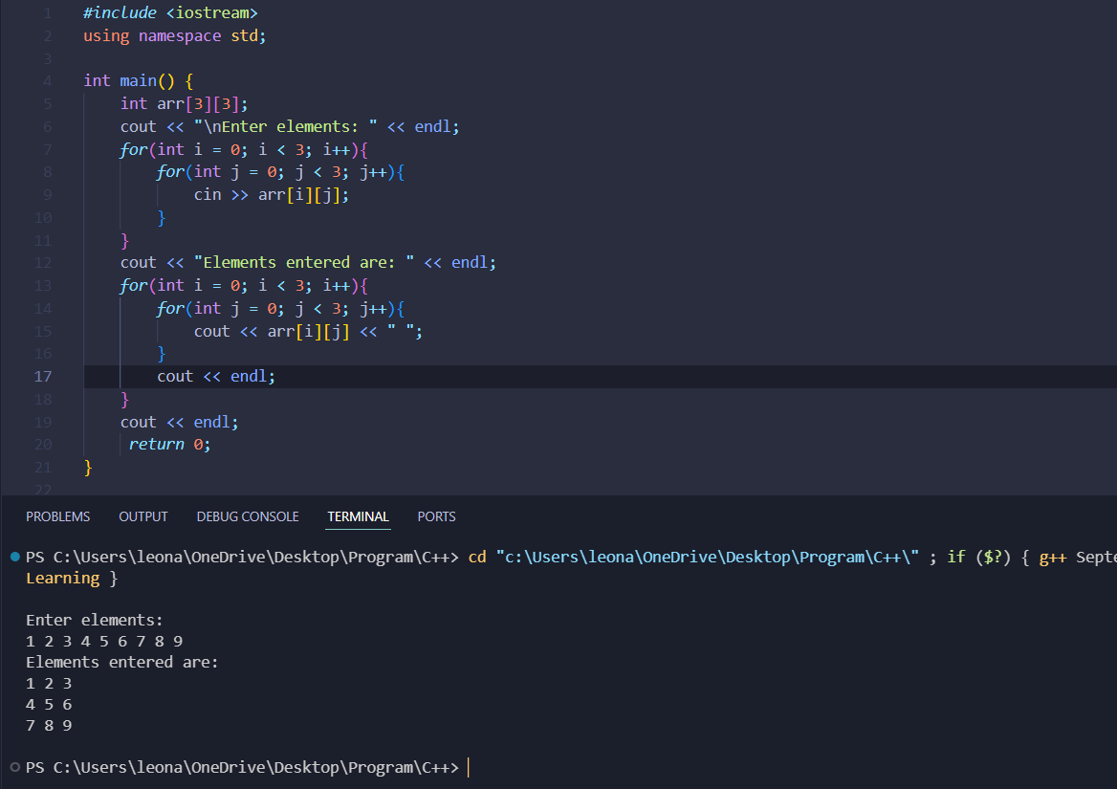Click 'Enter elements:' output in terminal
The width and height of the screenshot is (1117, 789).
click(95, 621)
